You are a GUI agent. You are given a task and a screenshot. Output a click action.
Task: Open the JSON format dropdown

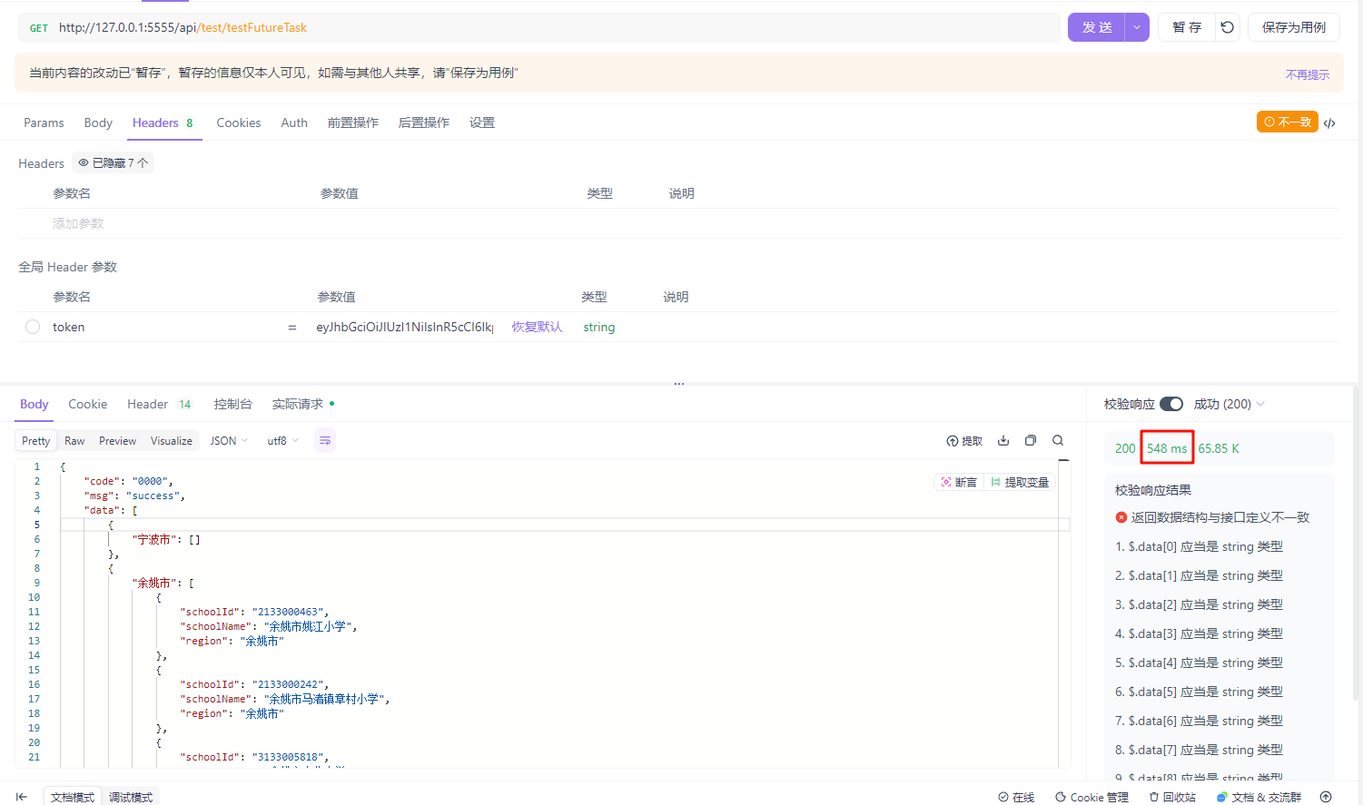click(x=228, y=440)
